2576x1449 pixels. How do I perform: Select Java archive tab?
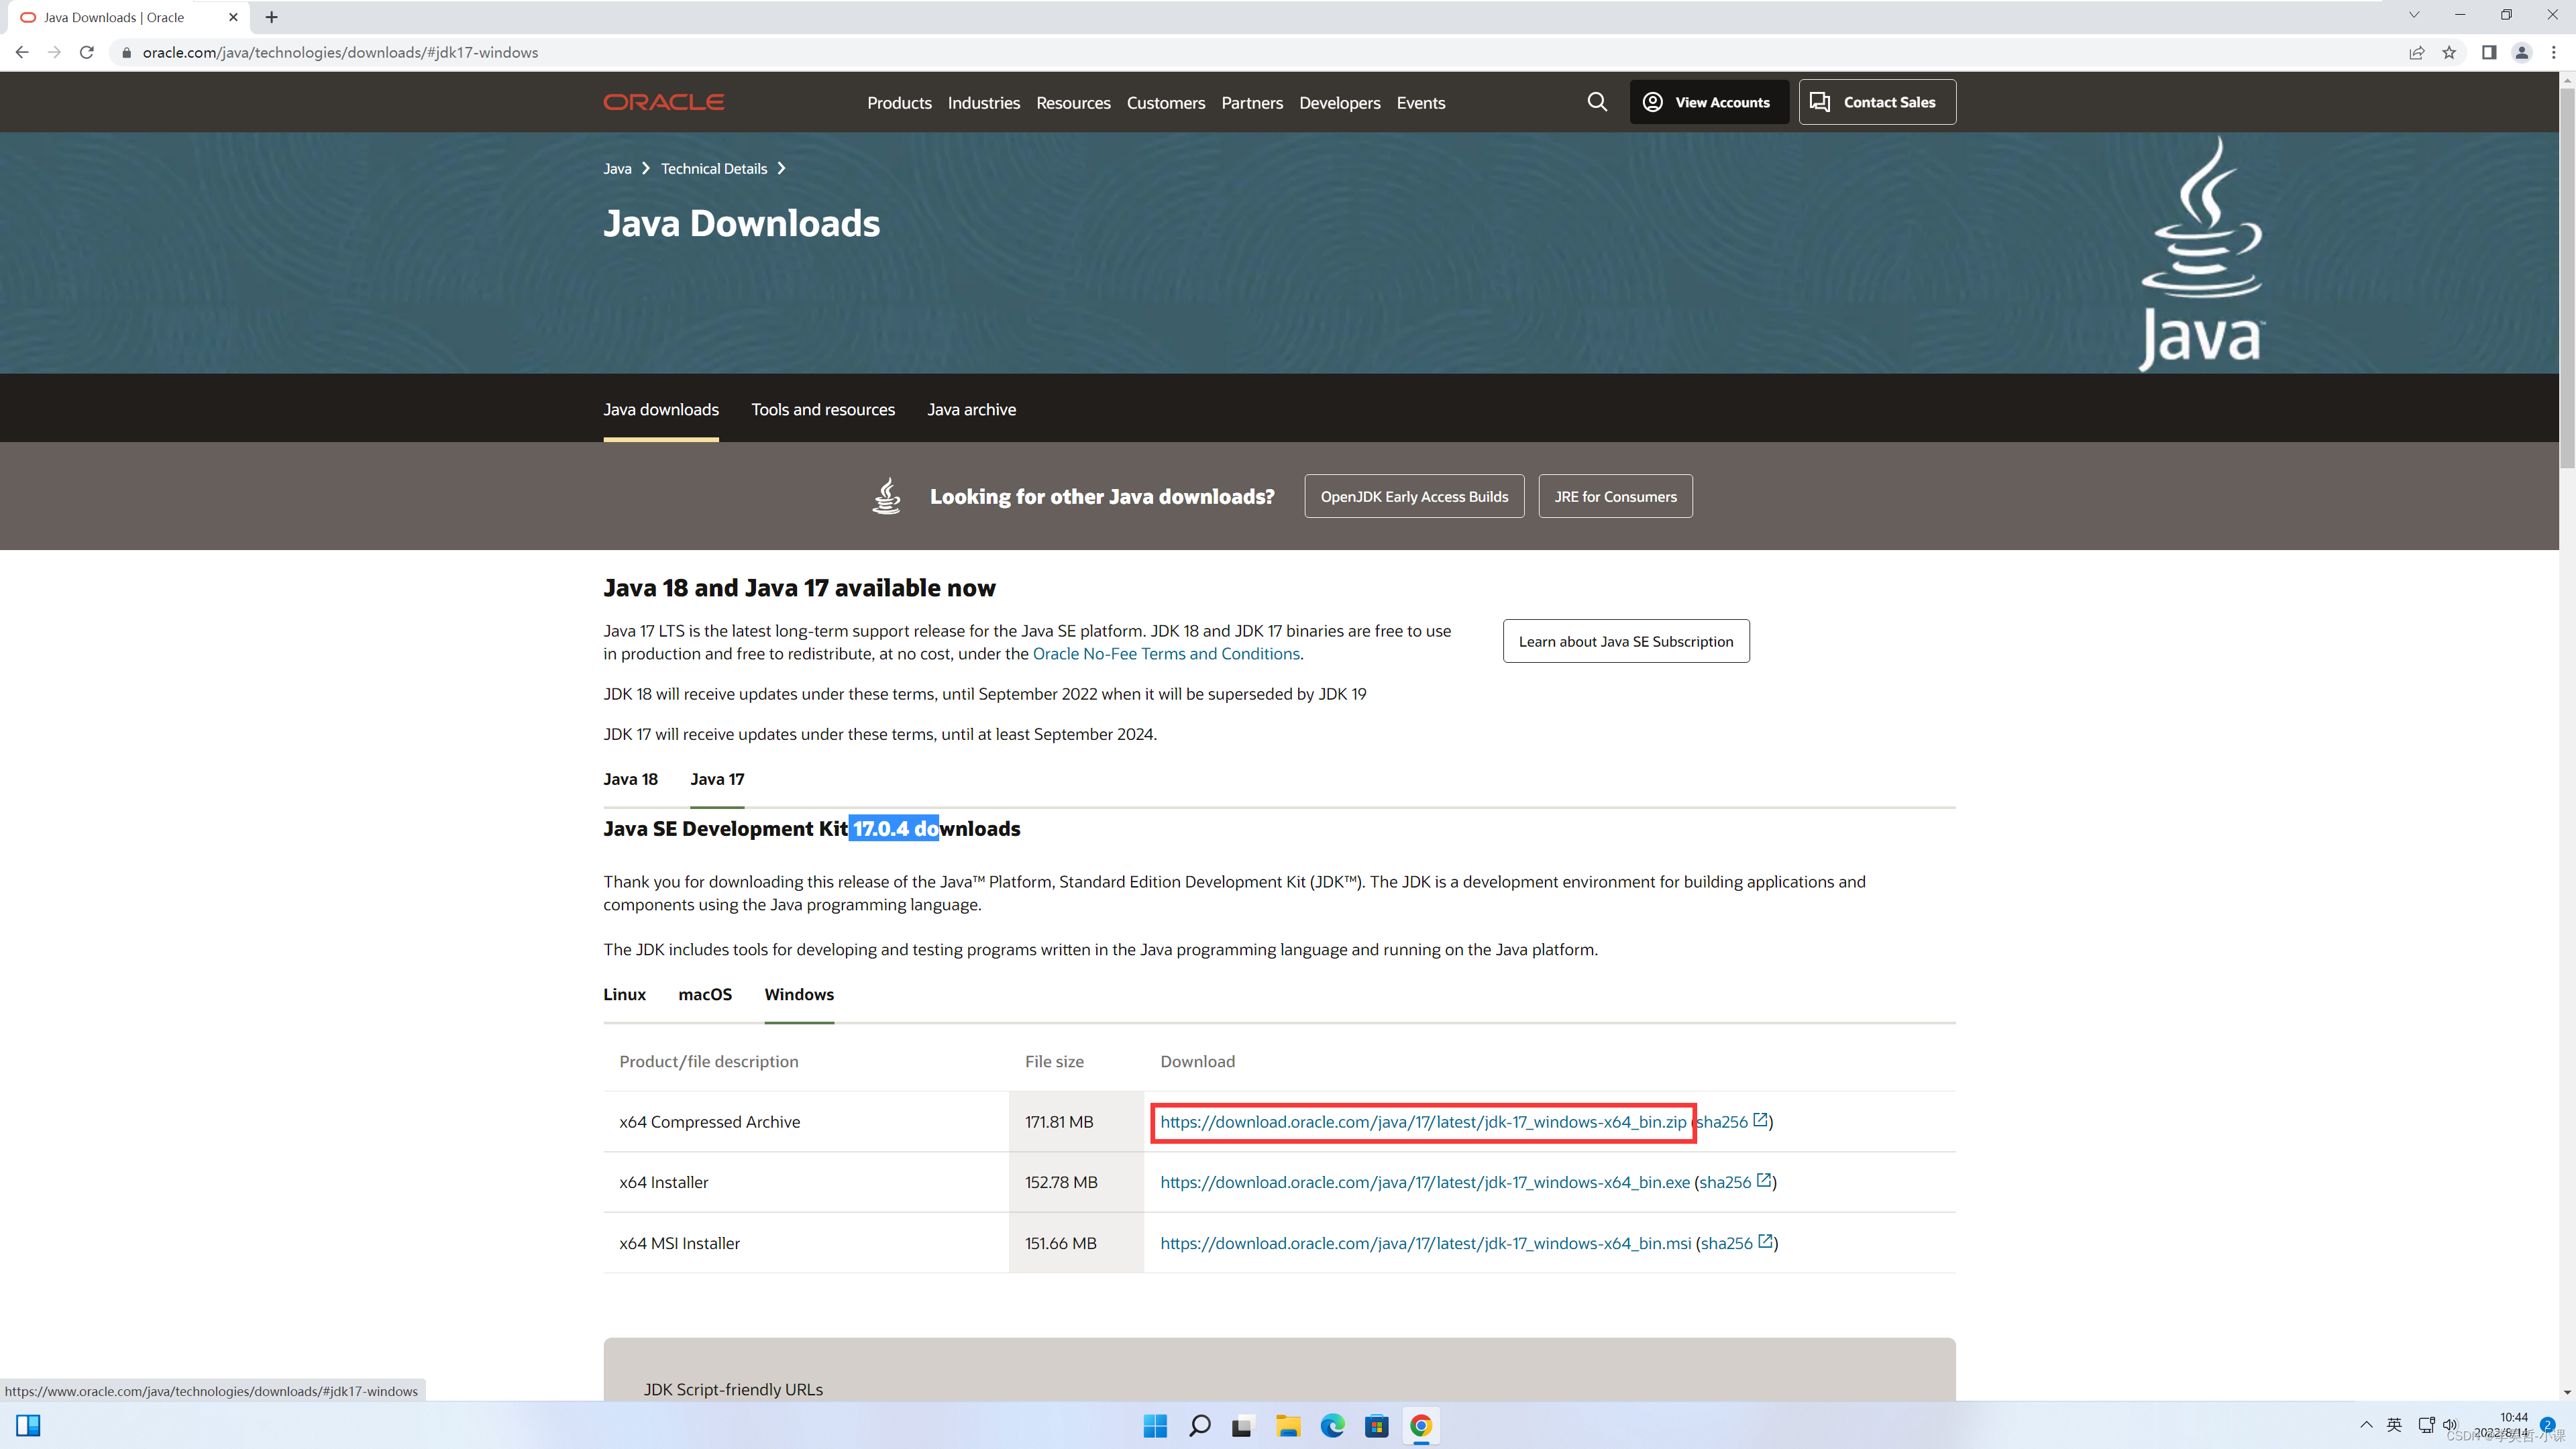[971, 409]
